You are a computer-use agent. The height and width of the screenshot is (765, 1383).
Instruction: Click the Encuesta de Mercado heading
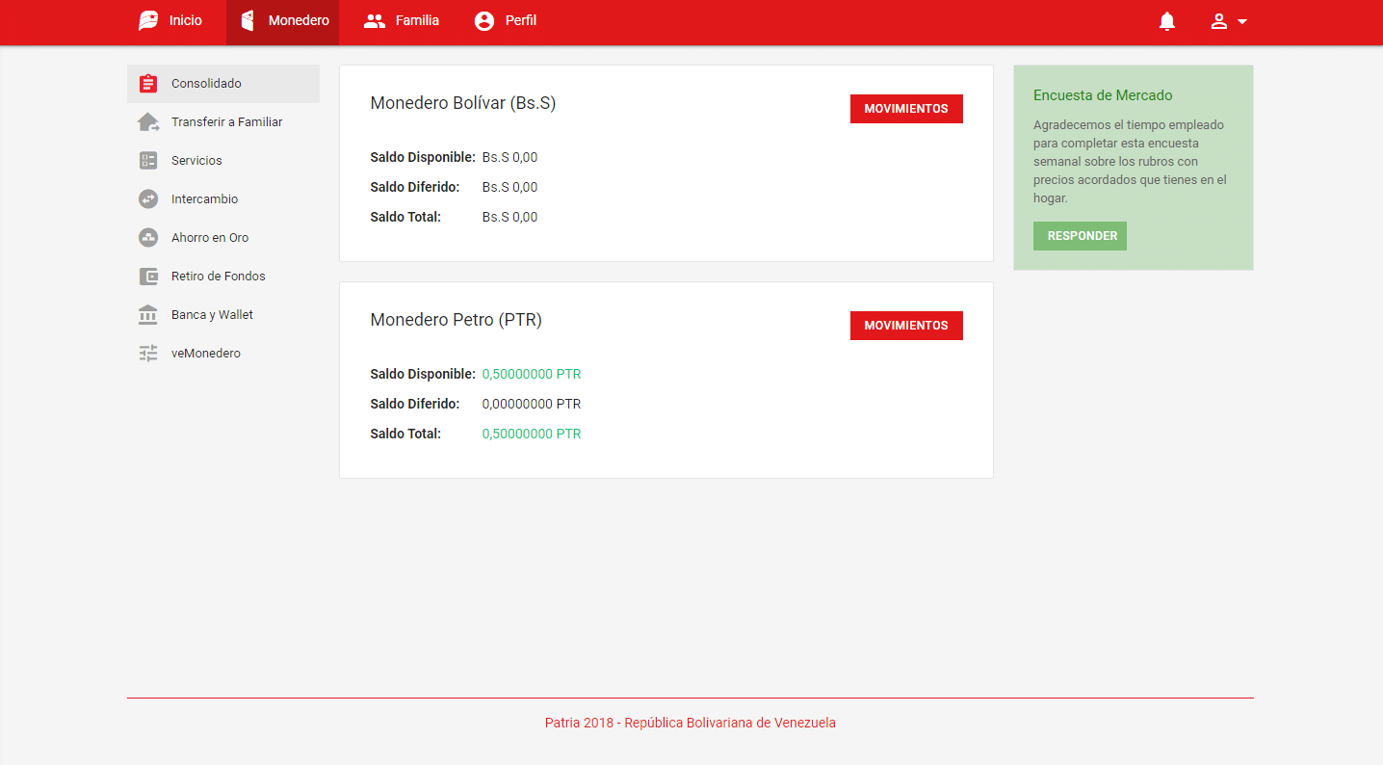point(1103,95)
